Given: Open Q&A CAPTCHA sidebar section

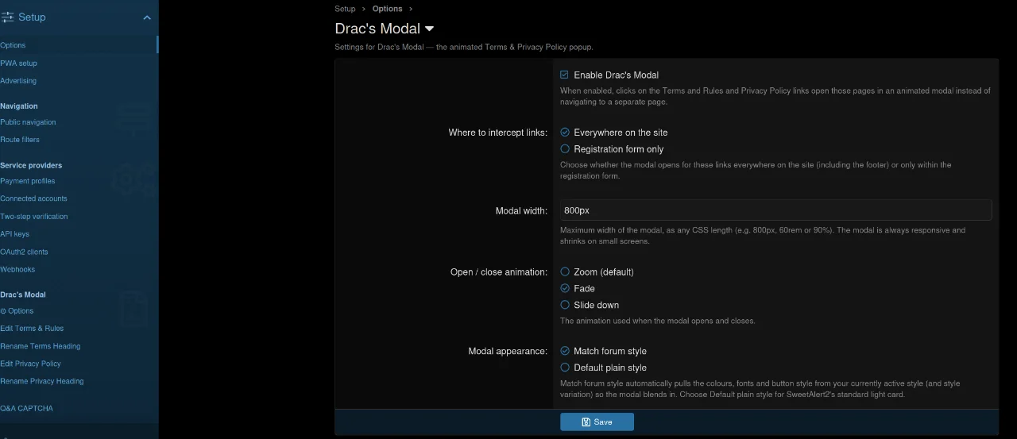Looking at the screenshot, I should coord(27,409).
